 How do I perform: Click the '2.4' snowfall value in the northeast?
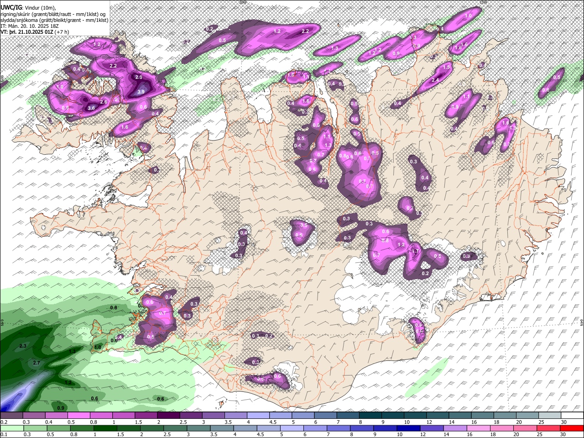click(435, 80)
